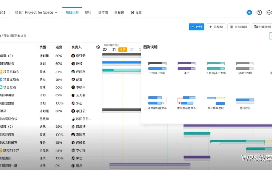Click the 迭代 legend bar icon
The image size is (272, 170).
click(x=187, y=66)
